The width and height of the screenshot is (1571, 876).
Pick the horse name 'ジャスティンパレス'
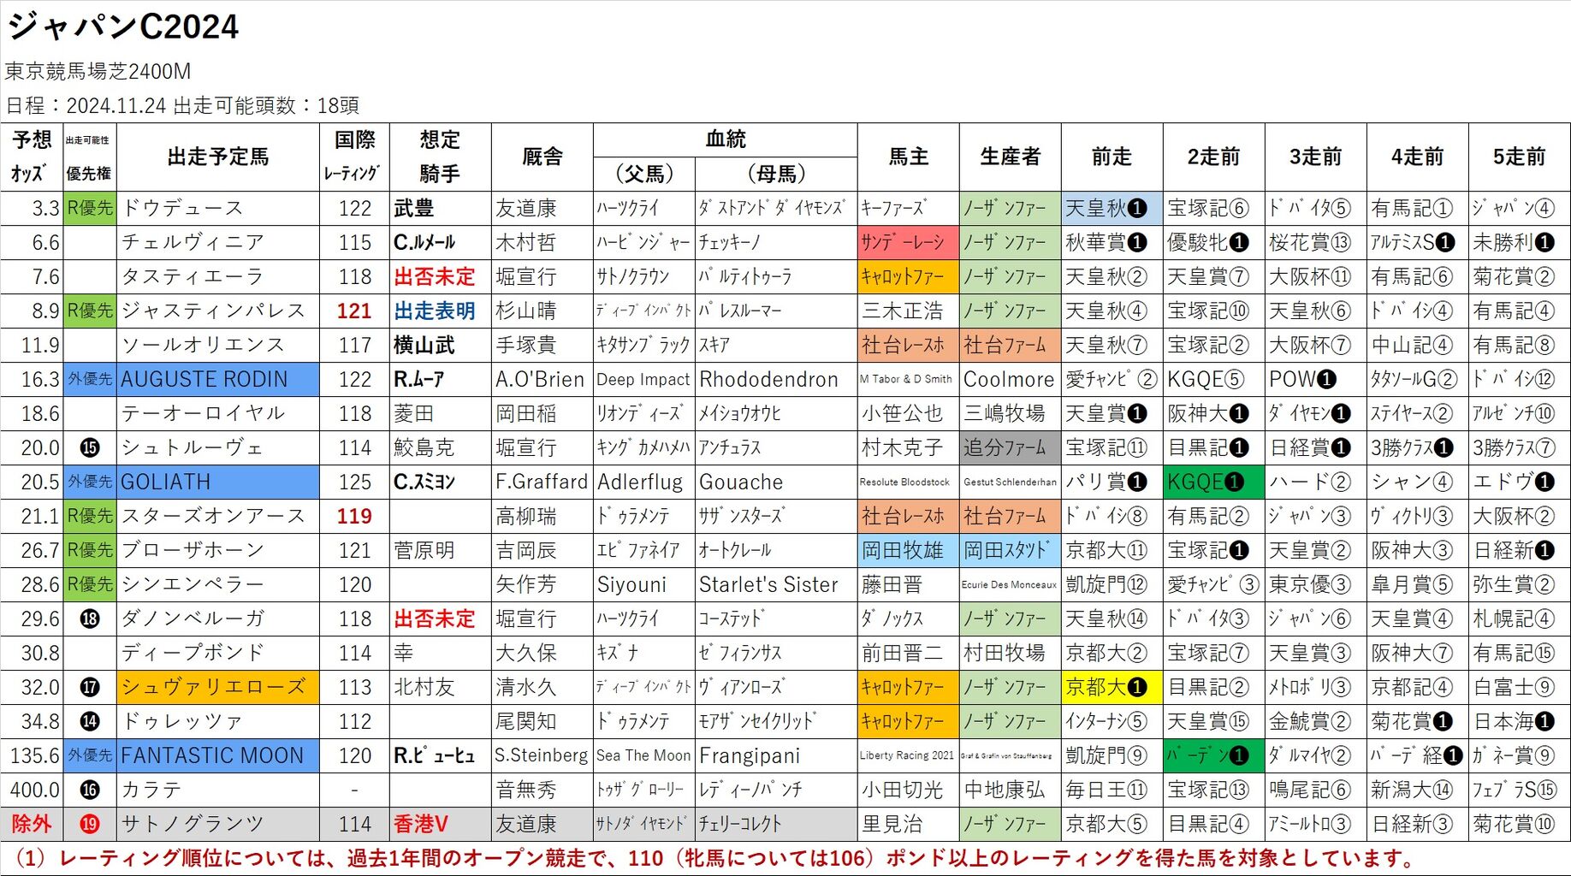click(213, 311)
